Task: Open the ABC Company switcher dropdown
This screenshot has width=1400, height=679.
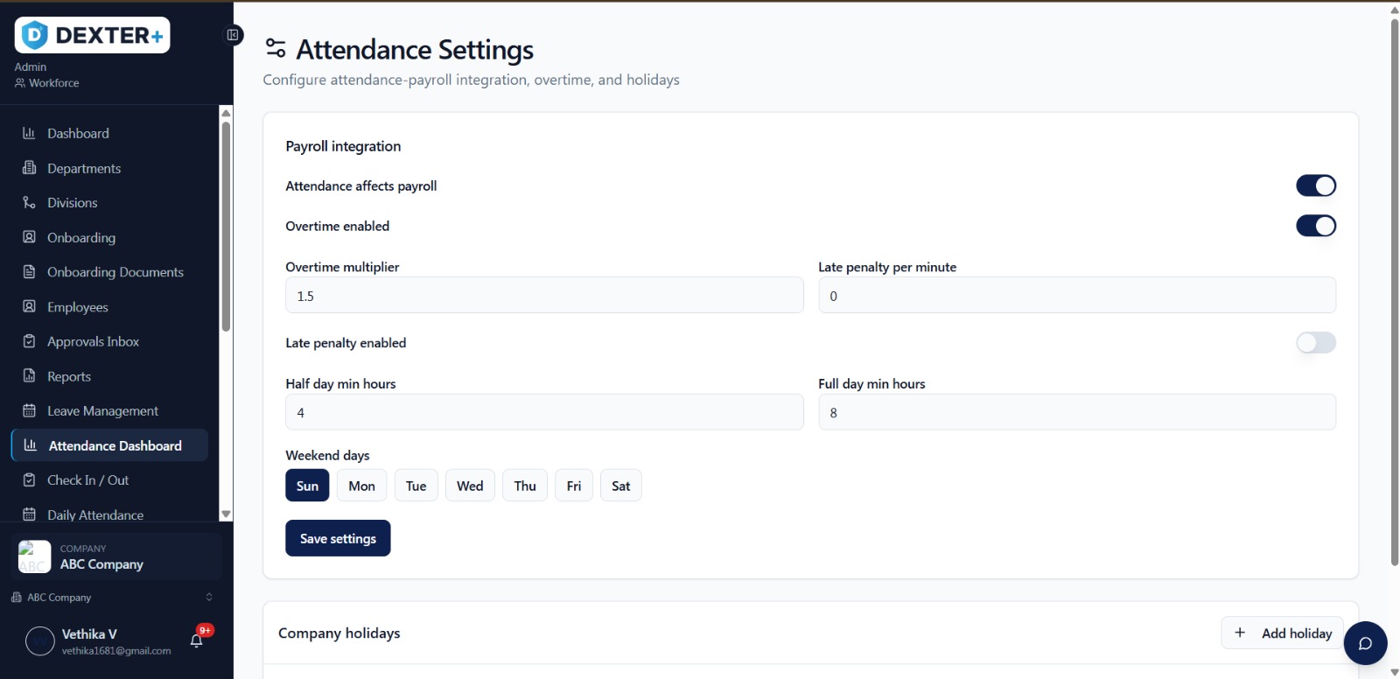Action: (112, 598)
